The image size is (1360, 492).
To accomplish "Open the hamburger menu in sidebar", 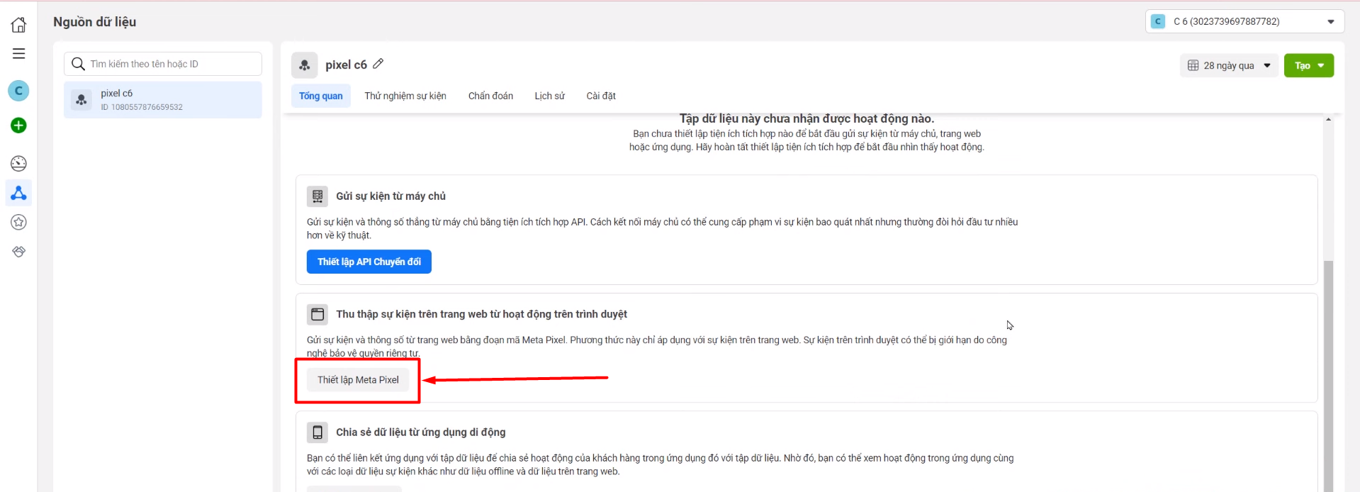I will pos(18,54).
